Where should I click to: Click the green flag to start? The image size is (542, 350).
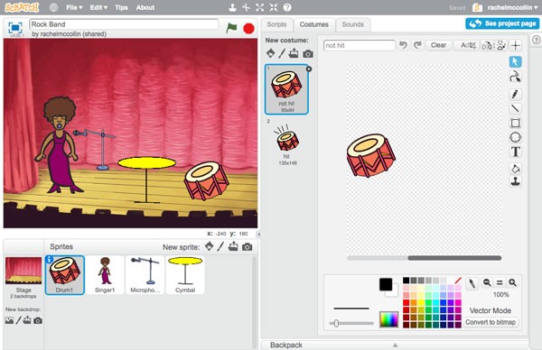231,28
